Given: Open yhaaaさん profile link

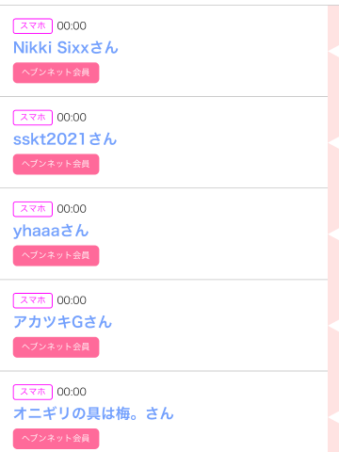Looking at the screenshot, I should 51,231.
